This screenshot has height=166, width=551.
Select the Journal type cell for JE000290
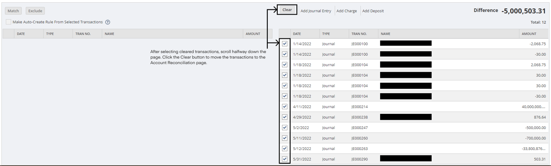click(x=329, y=159)
